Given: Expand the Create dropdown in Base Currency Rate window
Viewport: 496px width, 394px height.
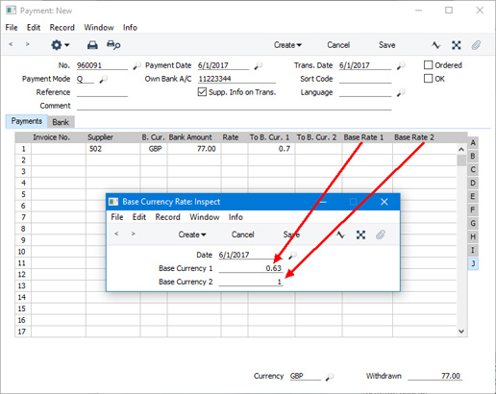Looking at the screenshot, I should 192,234.
